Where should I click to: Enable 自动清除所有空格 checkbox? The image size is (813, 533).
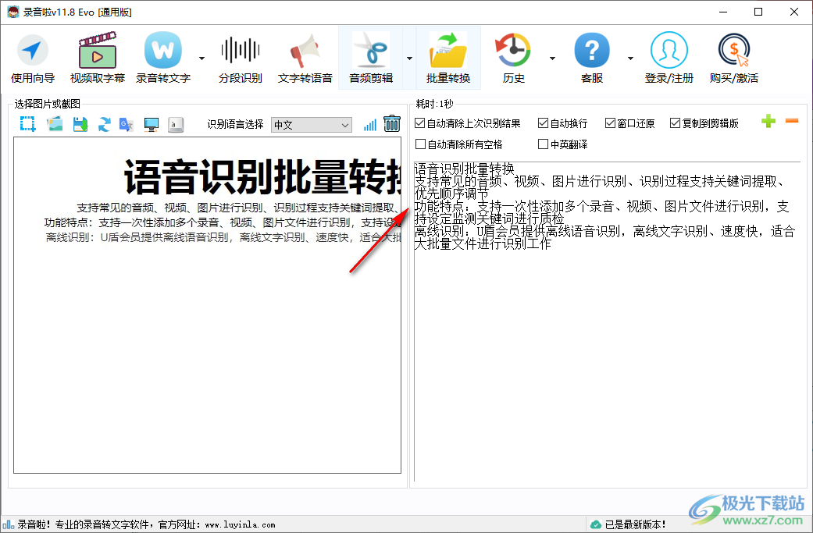click(459, 144)
